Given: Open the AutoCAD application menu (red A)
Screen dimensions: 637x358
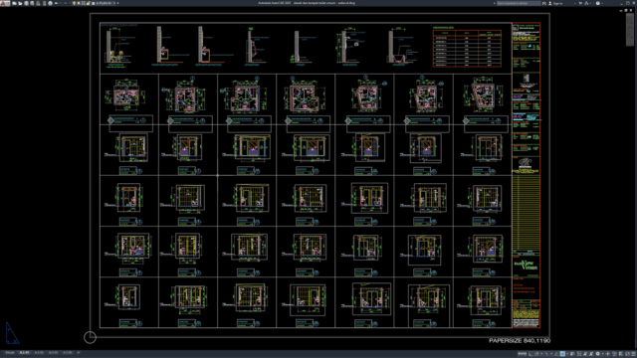Looking at the screenshot, I should (x=4, y=3).
